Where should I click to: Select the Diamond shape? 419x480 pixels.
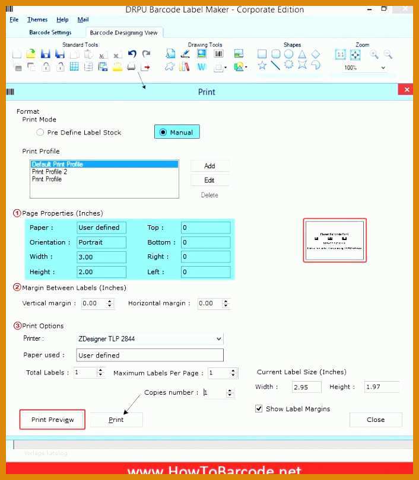coord(316,54)
